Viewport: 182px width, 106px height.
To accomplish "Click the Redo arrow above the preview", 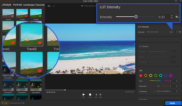I will tap(54, 6).
